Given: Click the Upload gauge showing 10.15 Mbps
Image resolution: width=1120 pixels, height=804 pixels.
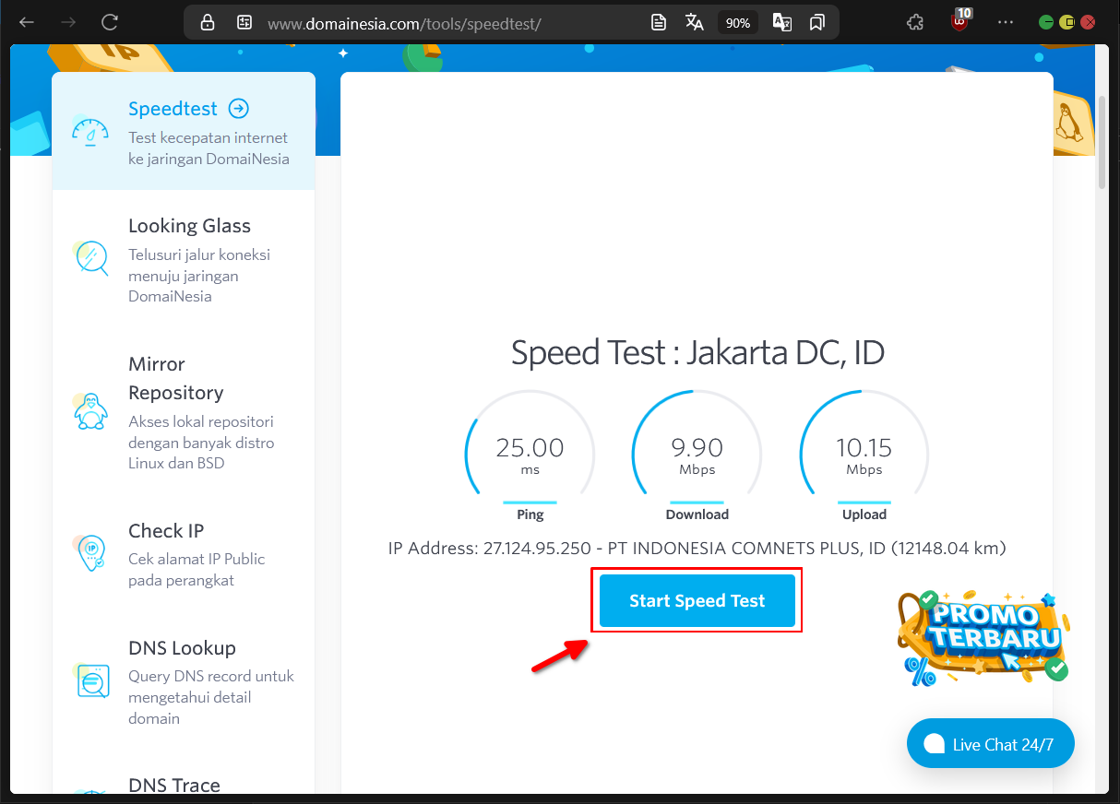Looking at the screenshot, I should point(864,455).
